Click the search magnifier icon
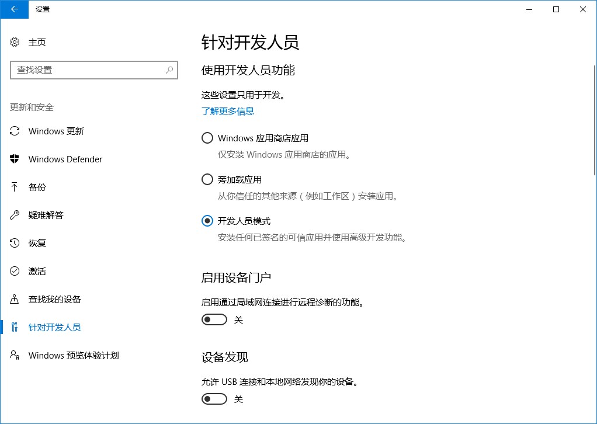This screenshot has height=424, width=597. click(x=169, y=70)
